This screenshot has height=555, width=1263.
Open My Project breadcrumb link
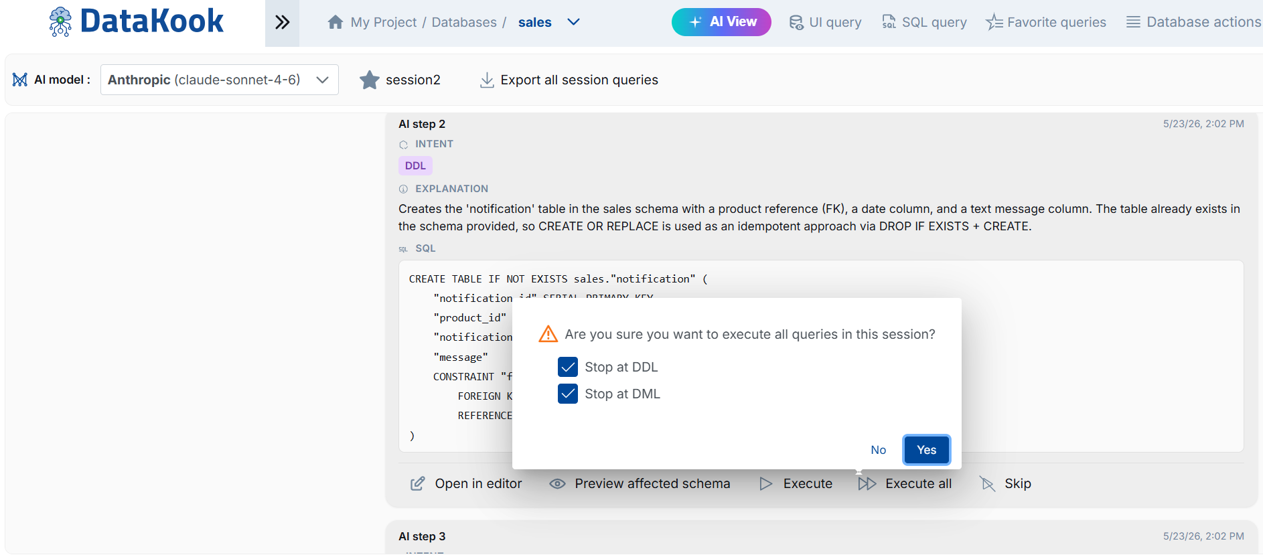[384, 22]
